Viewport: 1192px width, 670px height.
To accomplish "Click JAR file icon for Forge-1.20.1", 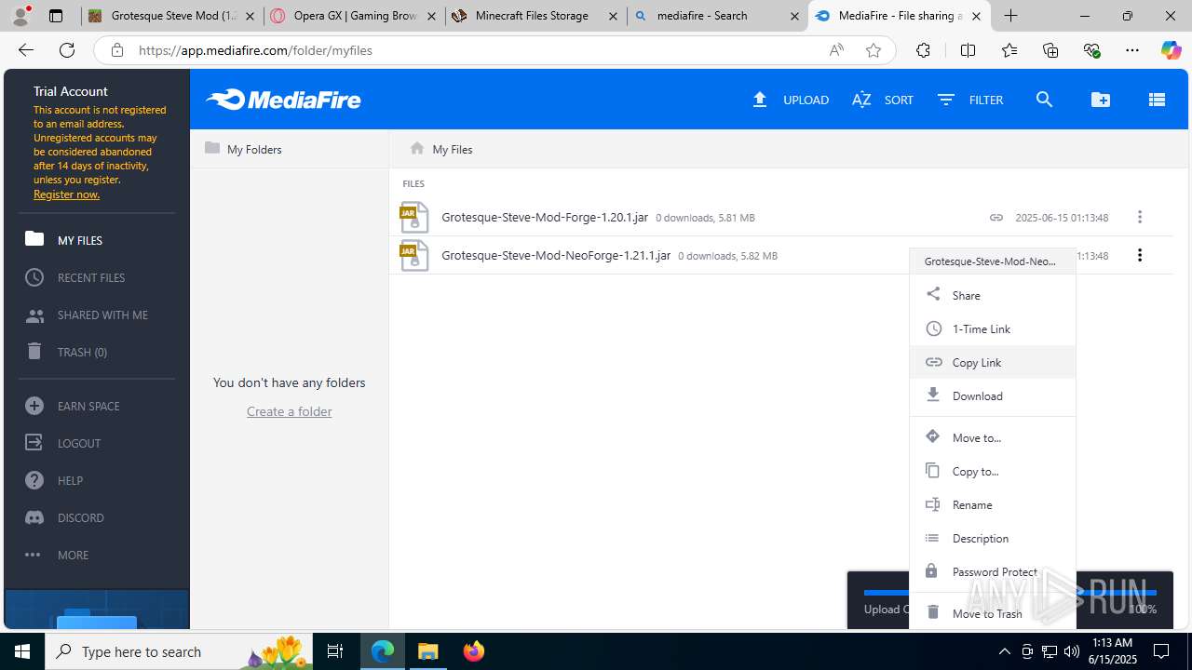I will (413, 217).
